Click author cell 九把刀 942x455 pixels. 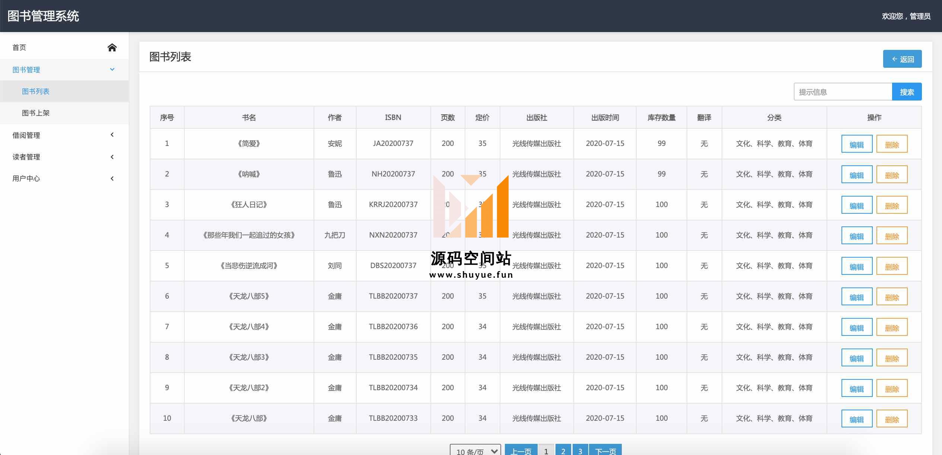[335, 235]
